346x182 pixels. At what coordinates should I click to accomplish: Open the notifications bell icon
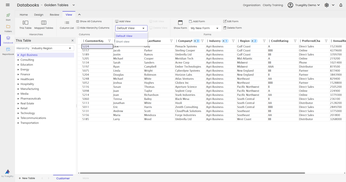pos(341,5)
